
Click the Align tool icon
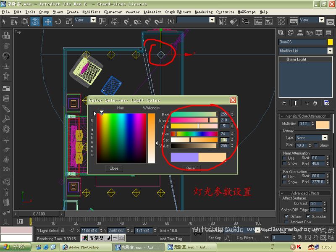tap(234, 21)
